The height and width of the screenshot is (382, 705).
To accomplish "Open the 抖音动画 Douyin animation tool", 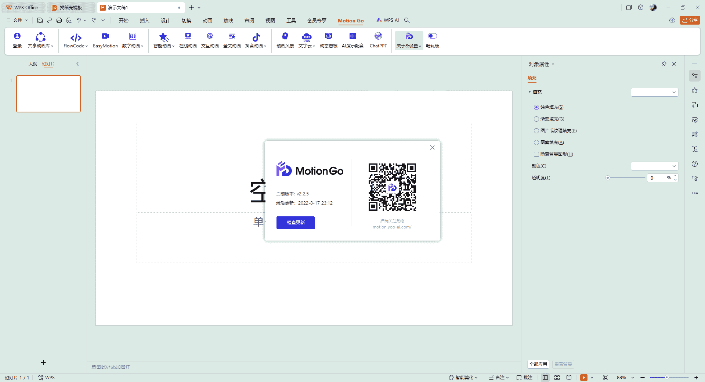I will coord(256,40).
